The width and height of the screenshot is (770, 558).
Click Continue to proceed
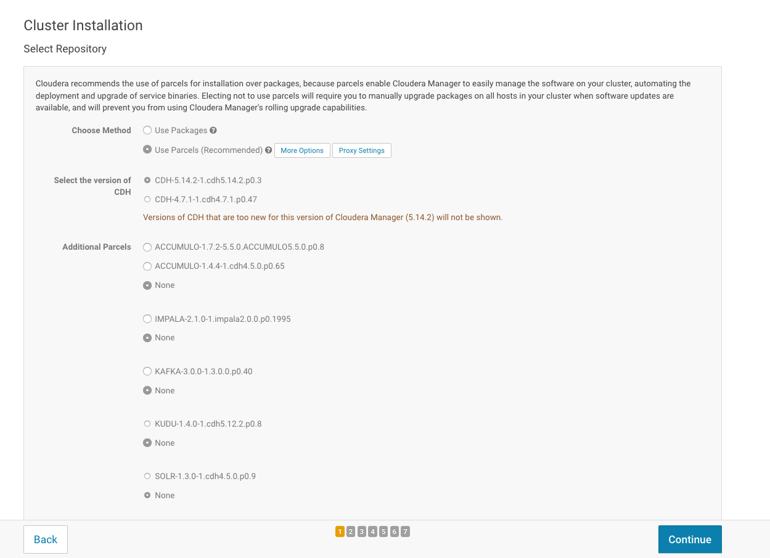(690, 540)
